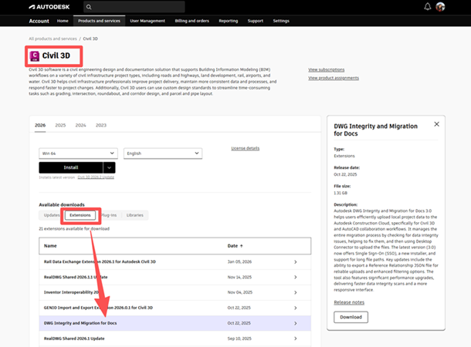The image size is (471, 347).
Task: Open the notifications bell
Action: pyautogui.click(x=428, y=7)
